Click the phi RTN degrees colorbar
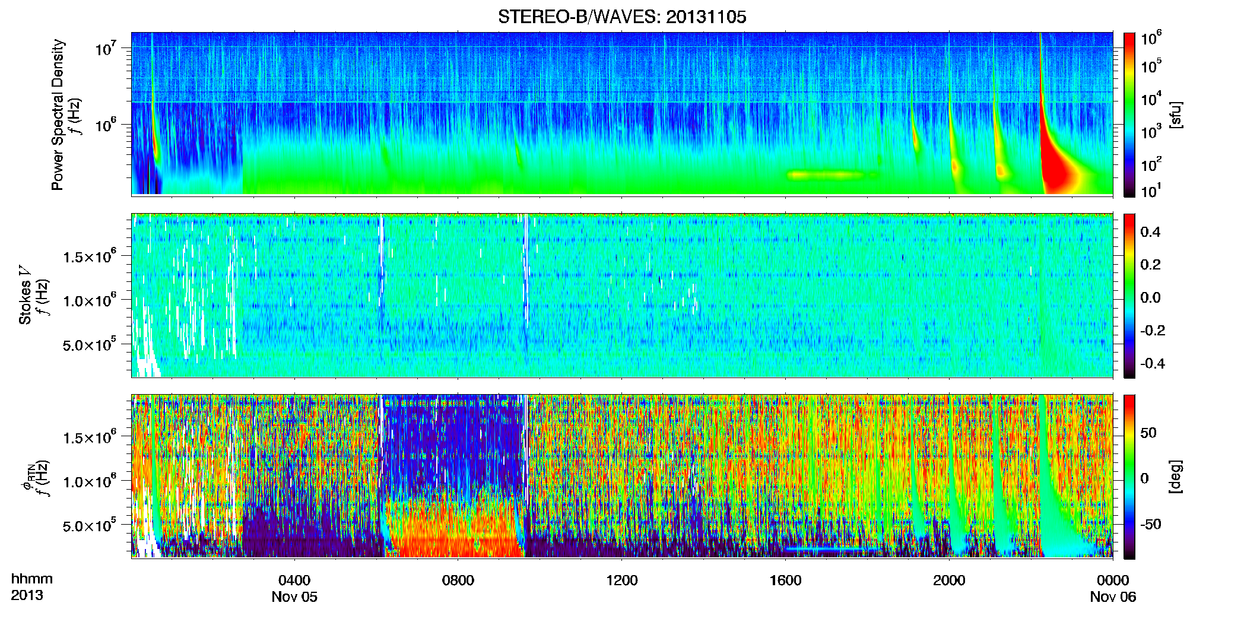This screenshot has width=1244, height=641. [1129, 477]
